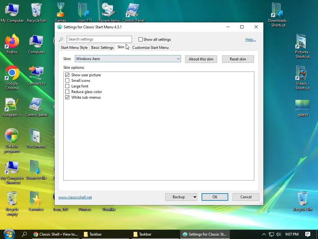
Task: Open the Basic Settings tab
Action: tap(102, 48)
